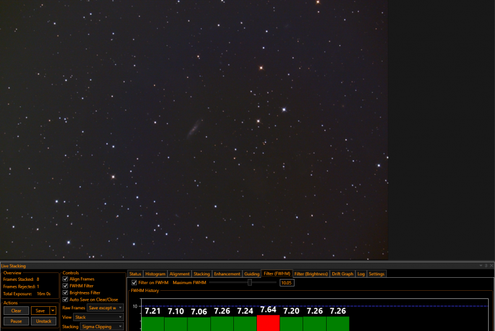
Task: Open the Stacking dropdown showing Sigma Clipping
Action: [101, 327]
